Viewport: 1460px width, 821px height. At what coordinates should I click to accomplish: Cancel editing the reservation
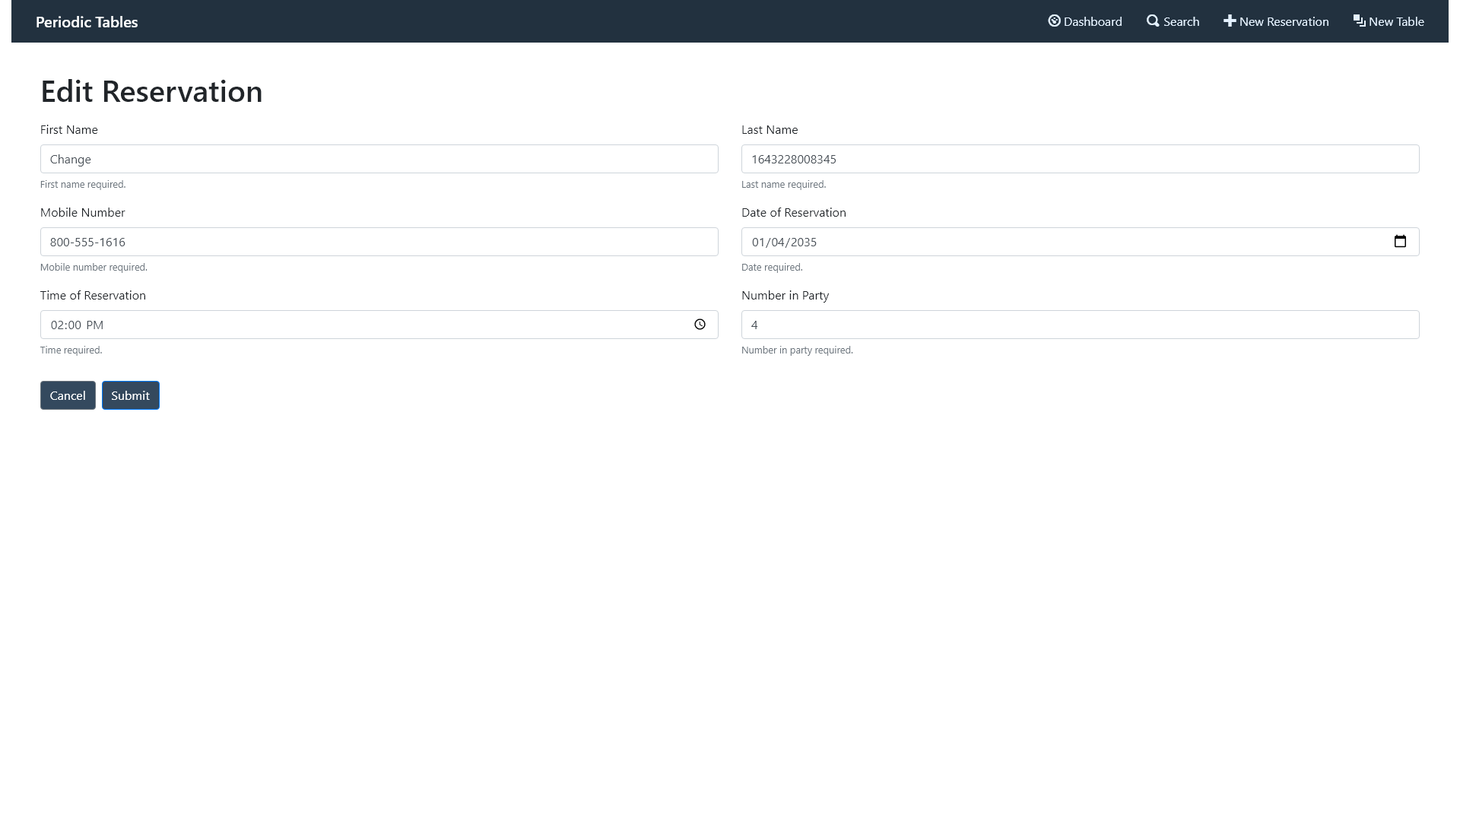point(68,395)
